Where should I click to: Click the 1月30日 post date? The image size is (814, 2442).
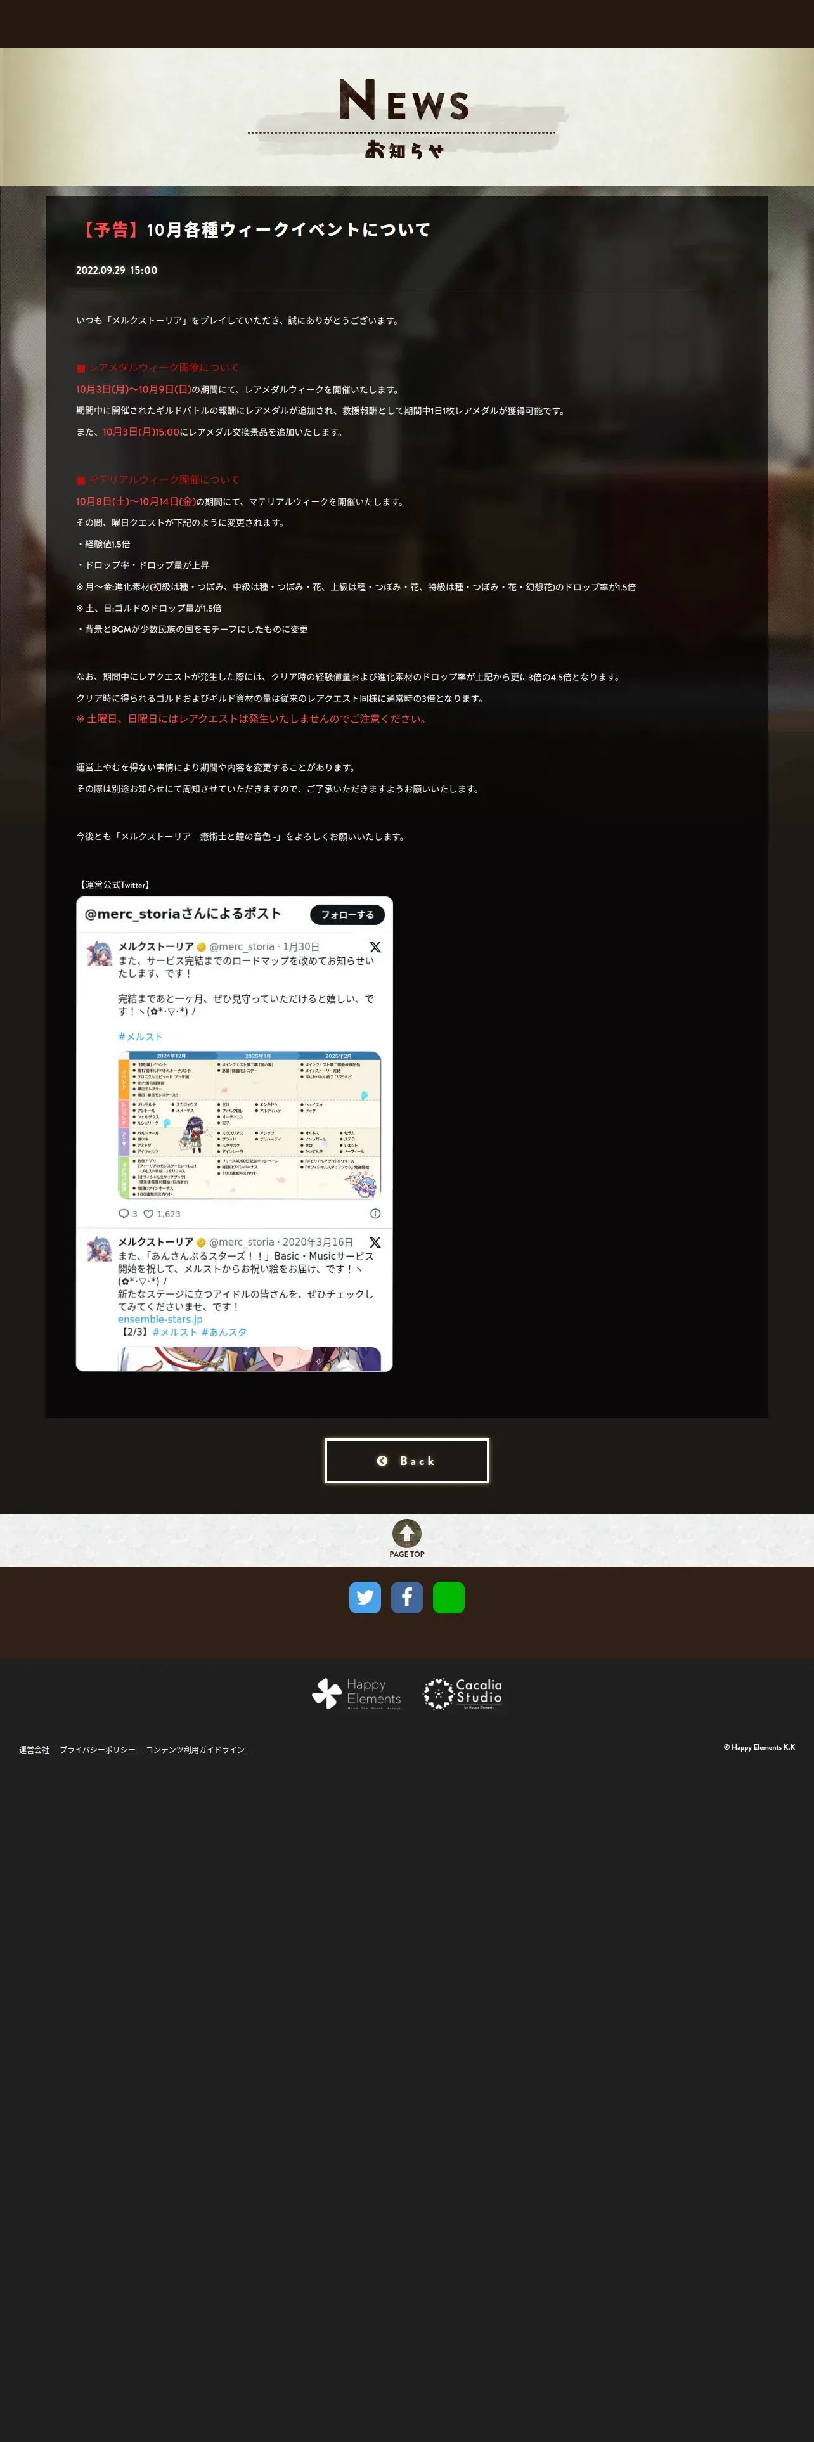pyautogui.click(x=301, y=947)
